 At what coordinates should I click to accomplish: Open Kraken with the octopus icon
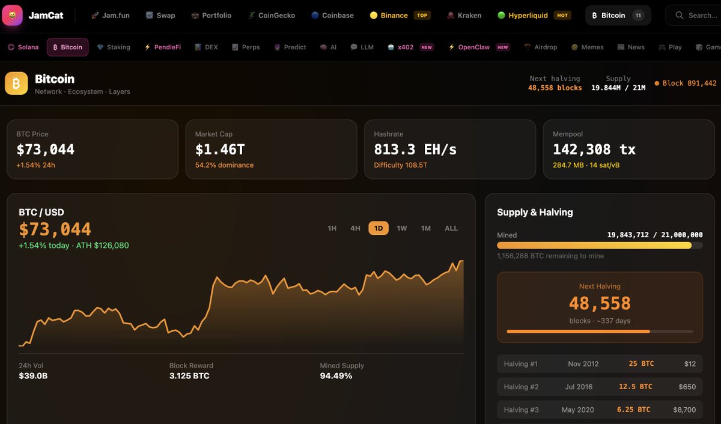pos(464,15)
